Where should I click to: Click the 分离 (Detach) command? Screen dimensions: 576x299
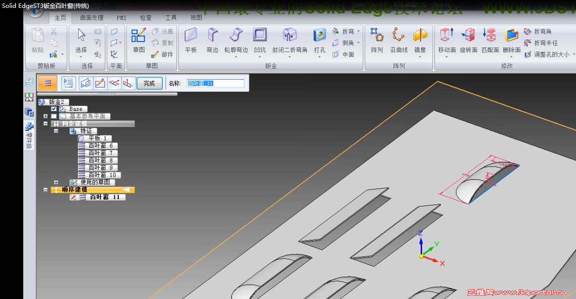tap(162, 32)
